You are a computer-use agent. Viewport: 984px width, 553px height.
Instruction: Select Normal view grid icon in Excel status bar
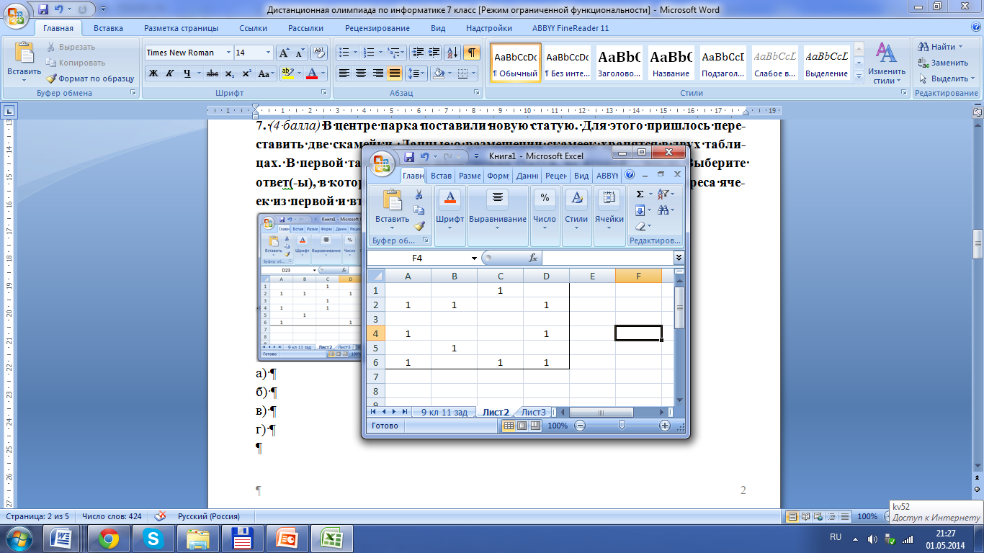509,426
